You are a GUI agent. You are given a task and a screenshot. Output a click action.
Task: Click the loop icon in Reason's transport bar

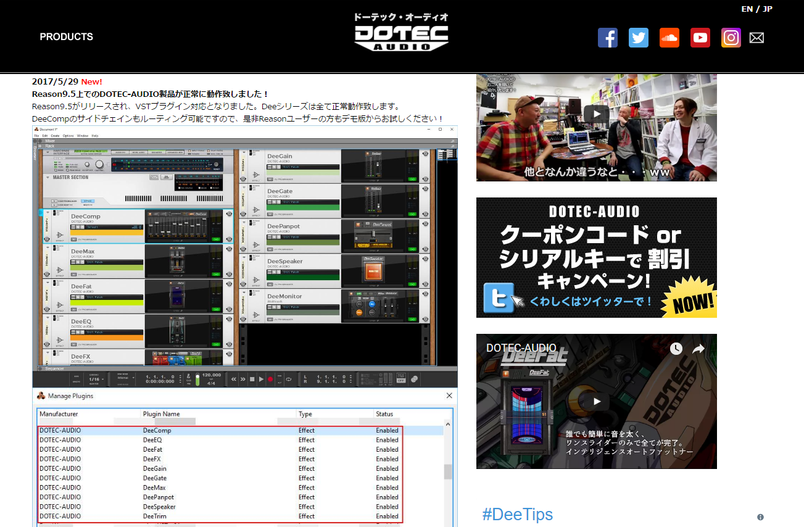pos(288,379)
